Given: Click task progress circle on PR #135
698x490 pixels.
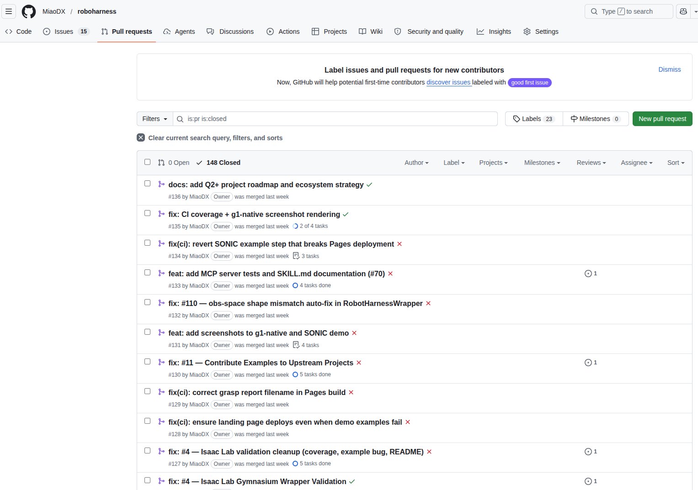Looking at the screenshot, I should (x=295, y=226).
